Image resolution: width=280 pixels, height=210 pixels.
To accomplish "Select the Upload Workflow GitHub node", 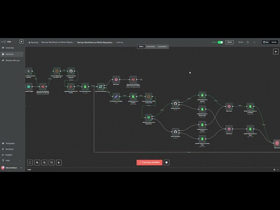I will coord(175,132).
